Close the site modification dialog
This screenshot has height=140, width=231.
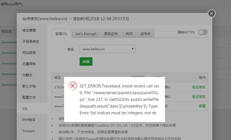(x=212, y=13)
